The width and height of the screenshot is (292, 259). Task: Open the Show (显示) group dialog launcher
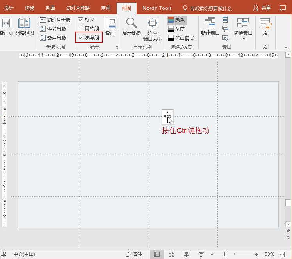coord(116,48)
